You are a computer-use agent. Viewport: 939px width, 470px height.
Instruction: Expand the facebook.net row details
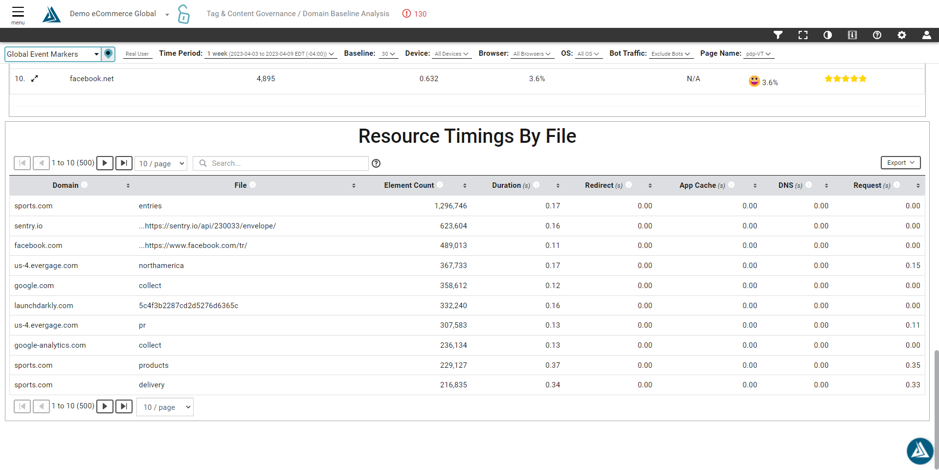(35, 78)
